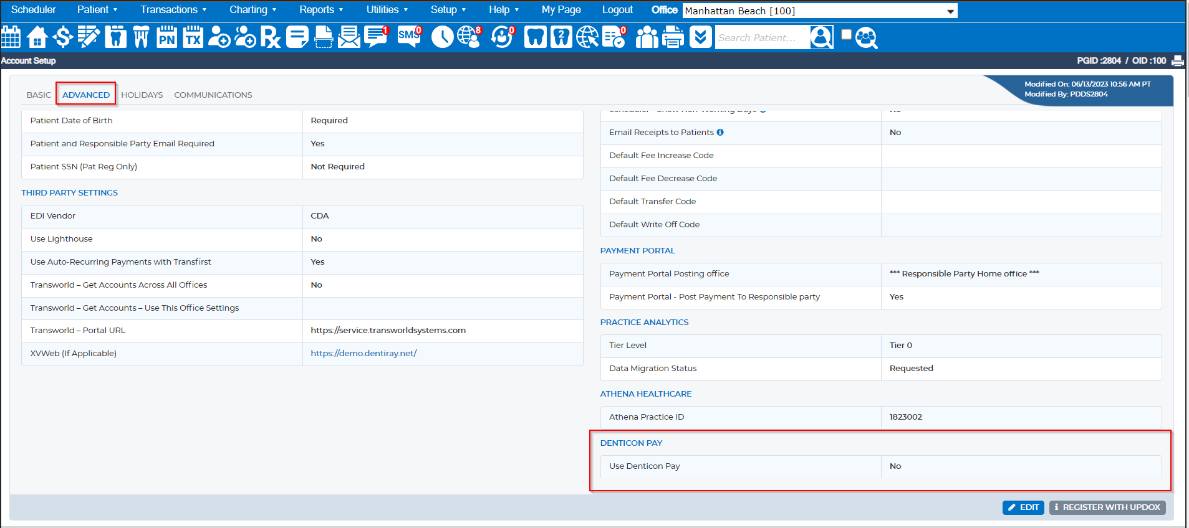The image size is (1189, 528).
Task: Switch to the BASIC tab
Action: tap(39, 95)
